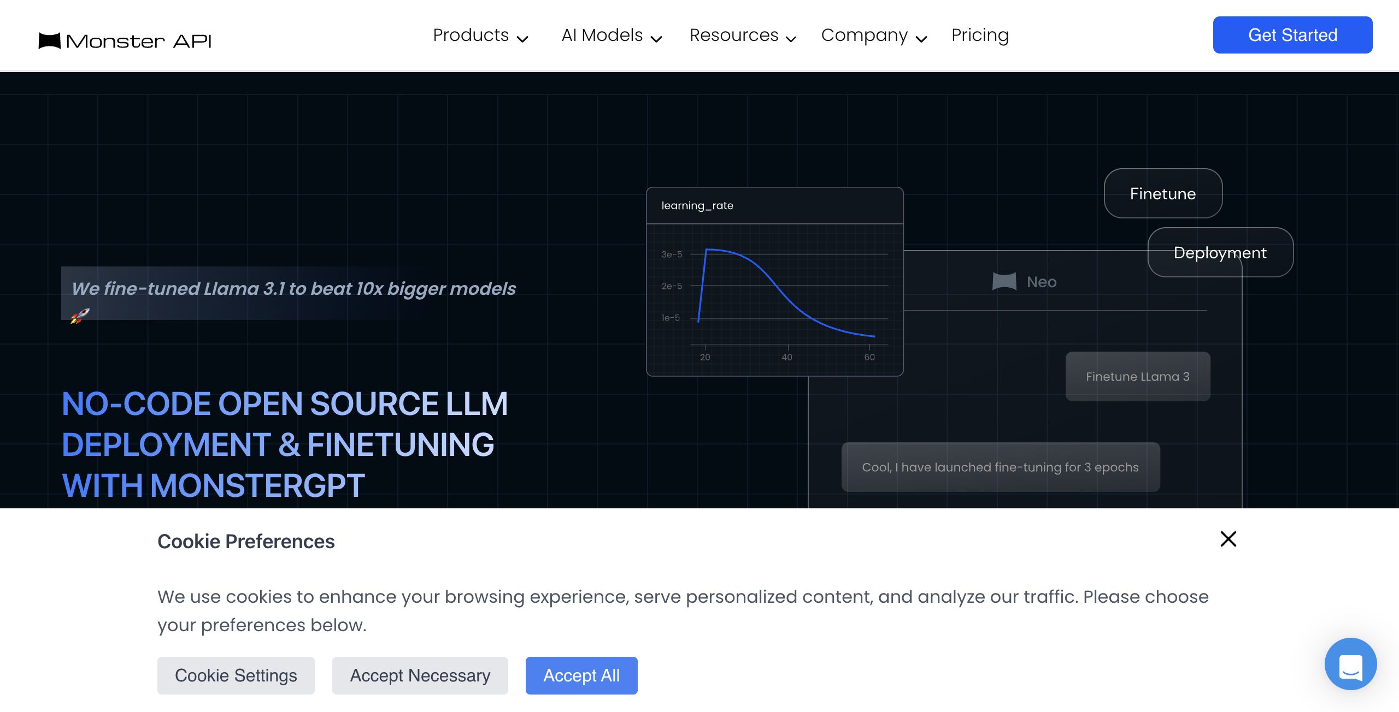
Task: Expand the Company dropdown chevron
Action: pyautogui.click(x=921, y=39)
